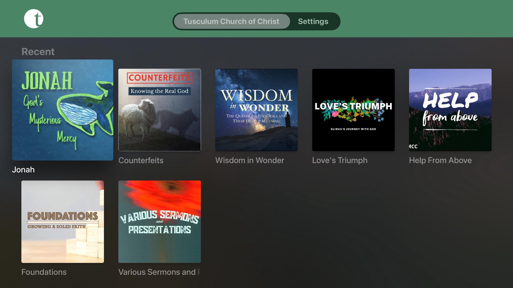Click the Counterfeits title text
The width and height of the screenshot is (513, 288).
pos(141,160)
